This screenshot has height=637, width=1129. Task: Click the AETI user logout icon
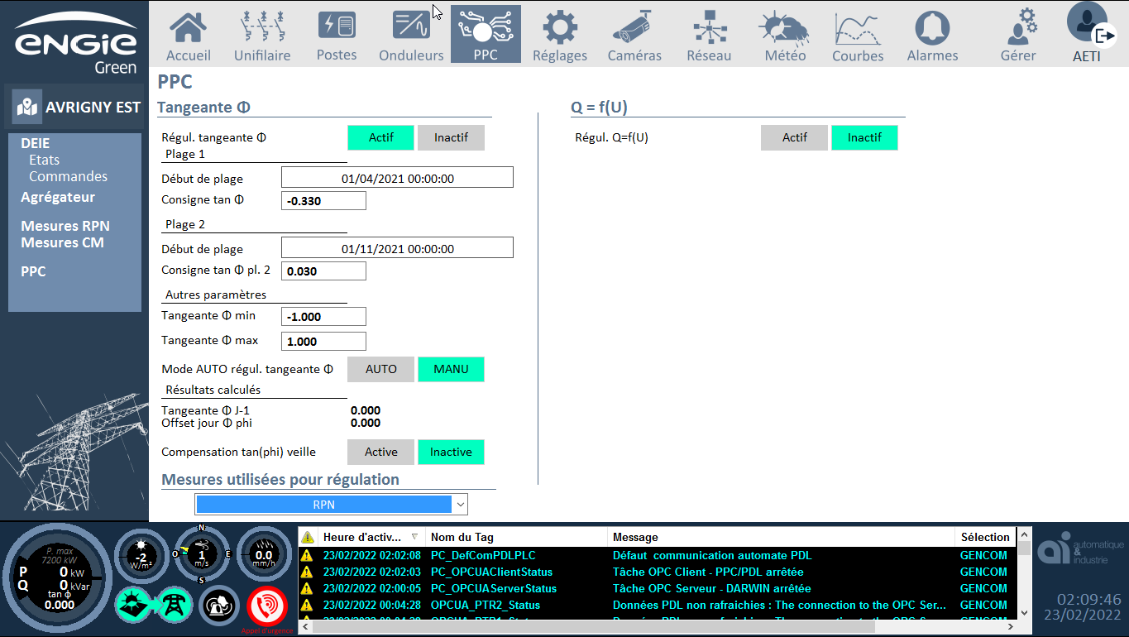coord(1104,36)
